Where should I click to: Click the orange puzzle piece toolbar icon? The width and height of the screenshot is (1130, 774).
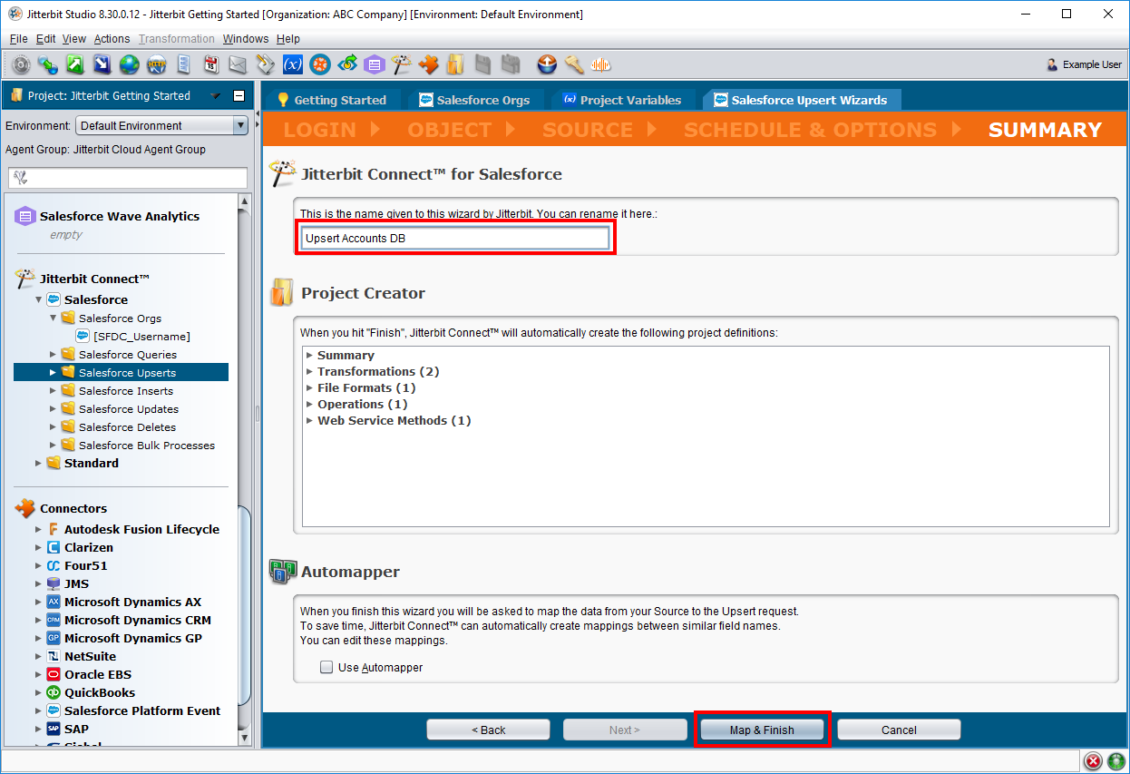pyautogui.click(x=428, y=64)
